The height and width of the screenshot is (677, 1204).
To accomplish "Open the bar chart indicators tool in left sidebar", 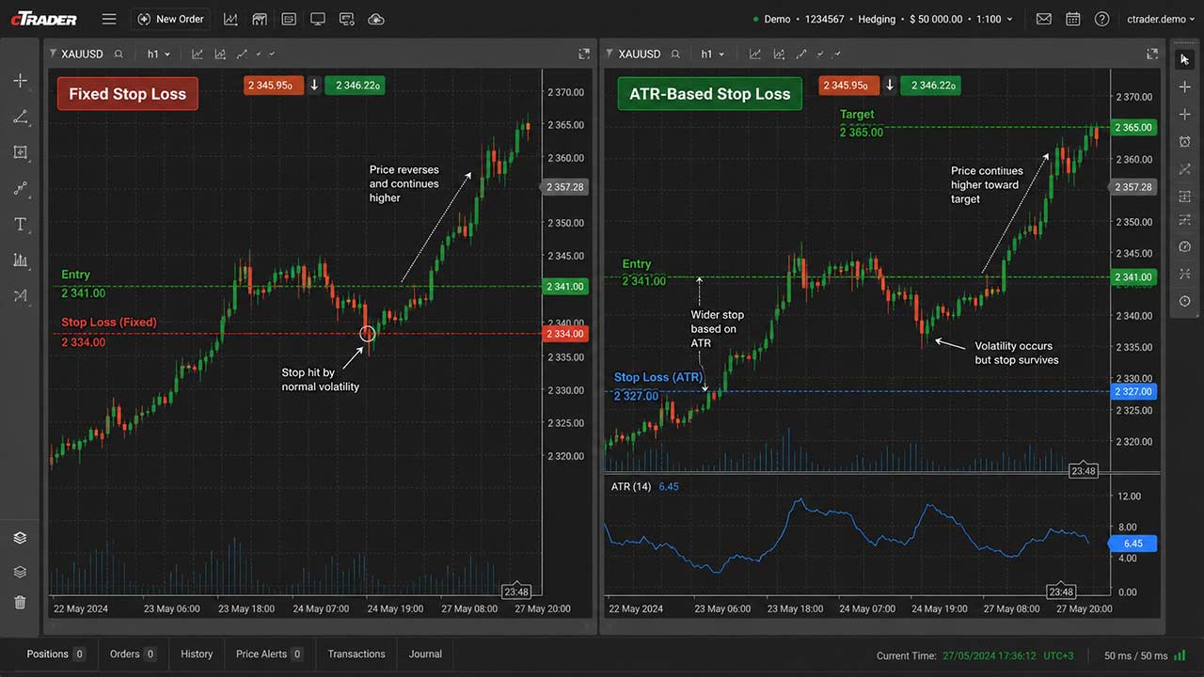I will pos(20,260).
